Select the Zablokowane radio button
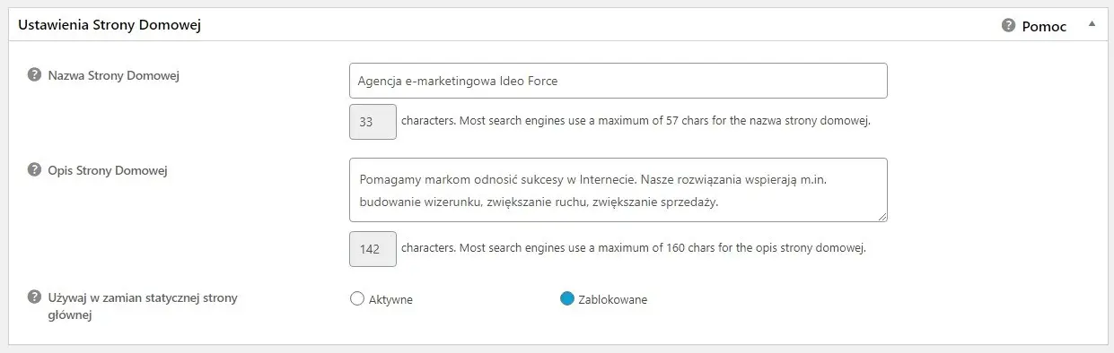The width and height of the screenshot is (1114, 353). point(566,299)
